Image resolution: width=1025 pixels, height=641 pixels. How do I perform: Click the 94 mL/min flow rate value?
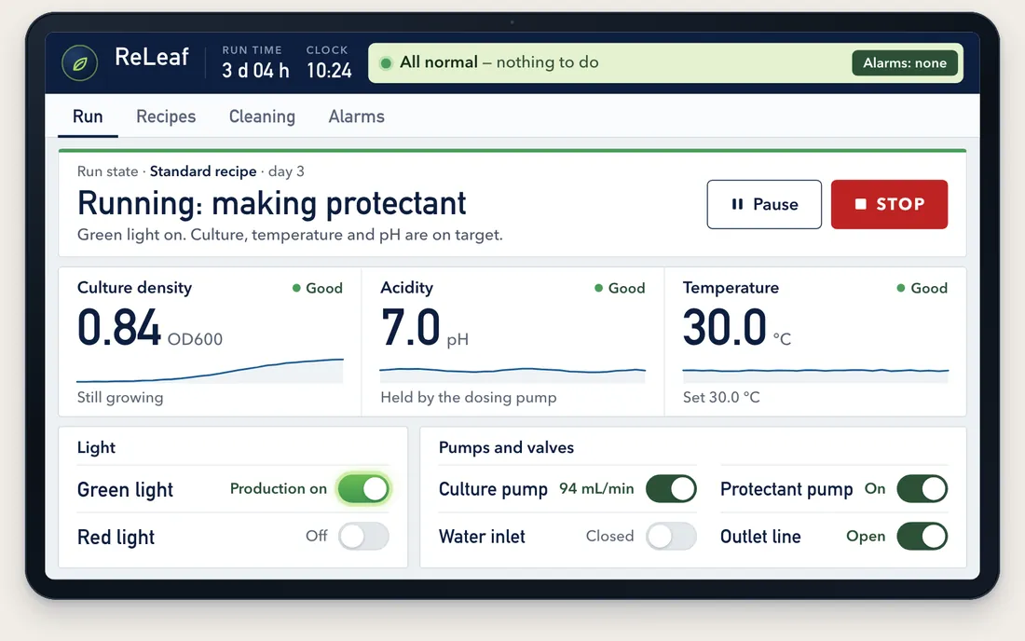pyautogui.click(x=596, y=489)
